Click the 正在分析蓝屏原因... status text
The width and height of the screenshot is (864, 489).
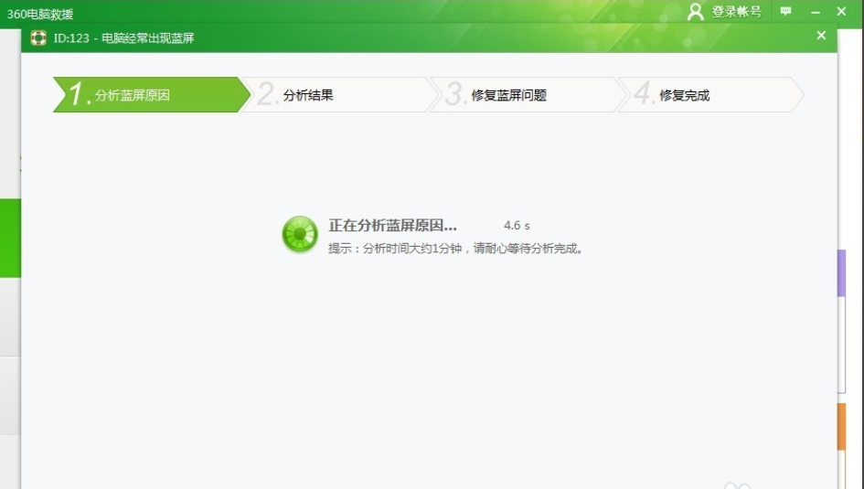pos(392,225)
